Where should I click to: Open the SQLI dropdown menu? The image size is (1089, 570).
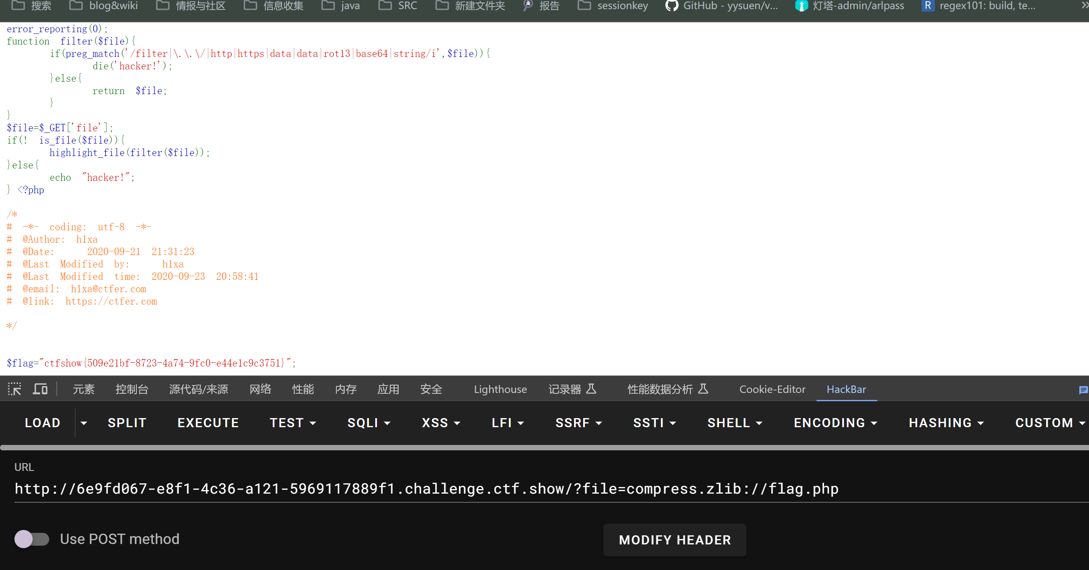point(369,423)
